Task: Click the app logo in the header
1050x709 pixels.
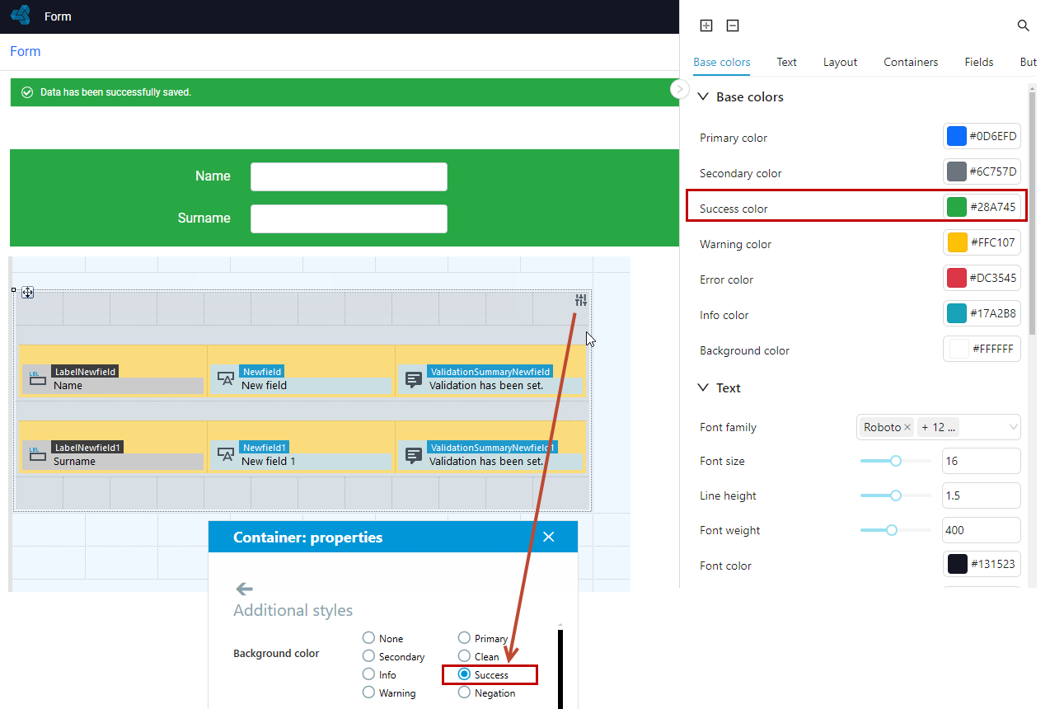Action: point(21,16)
